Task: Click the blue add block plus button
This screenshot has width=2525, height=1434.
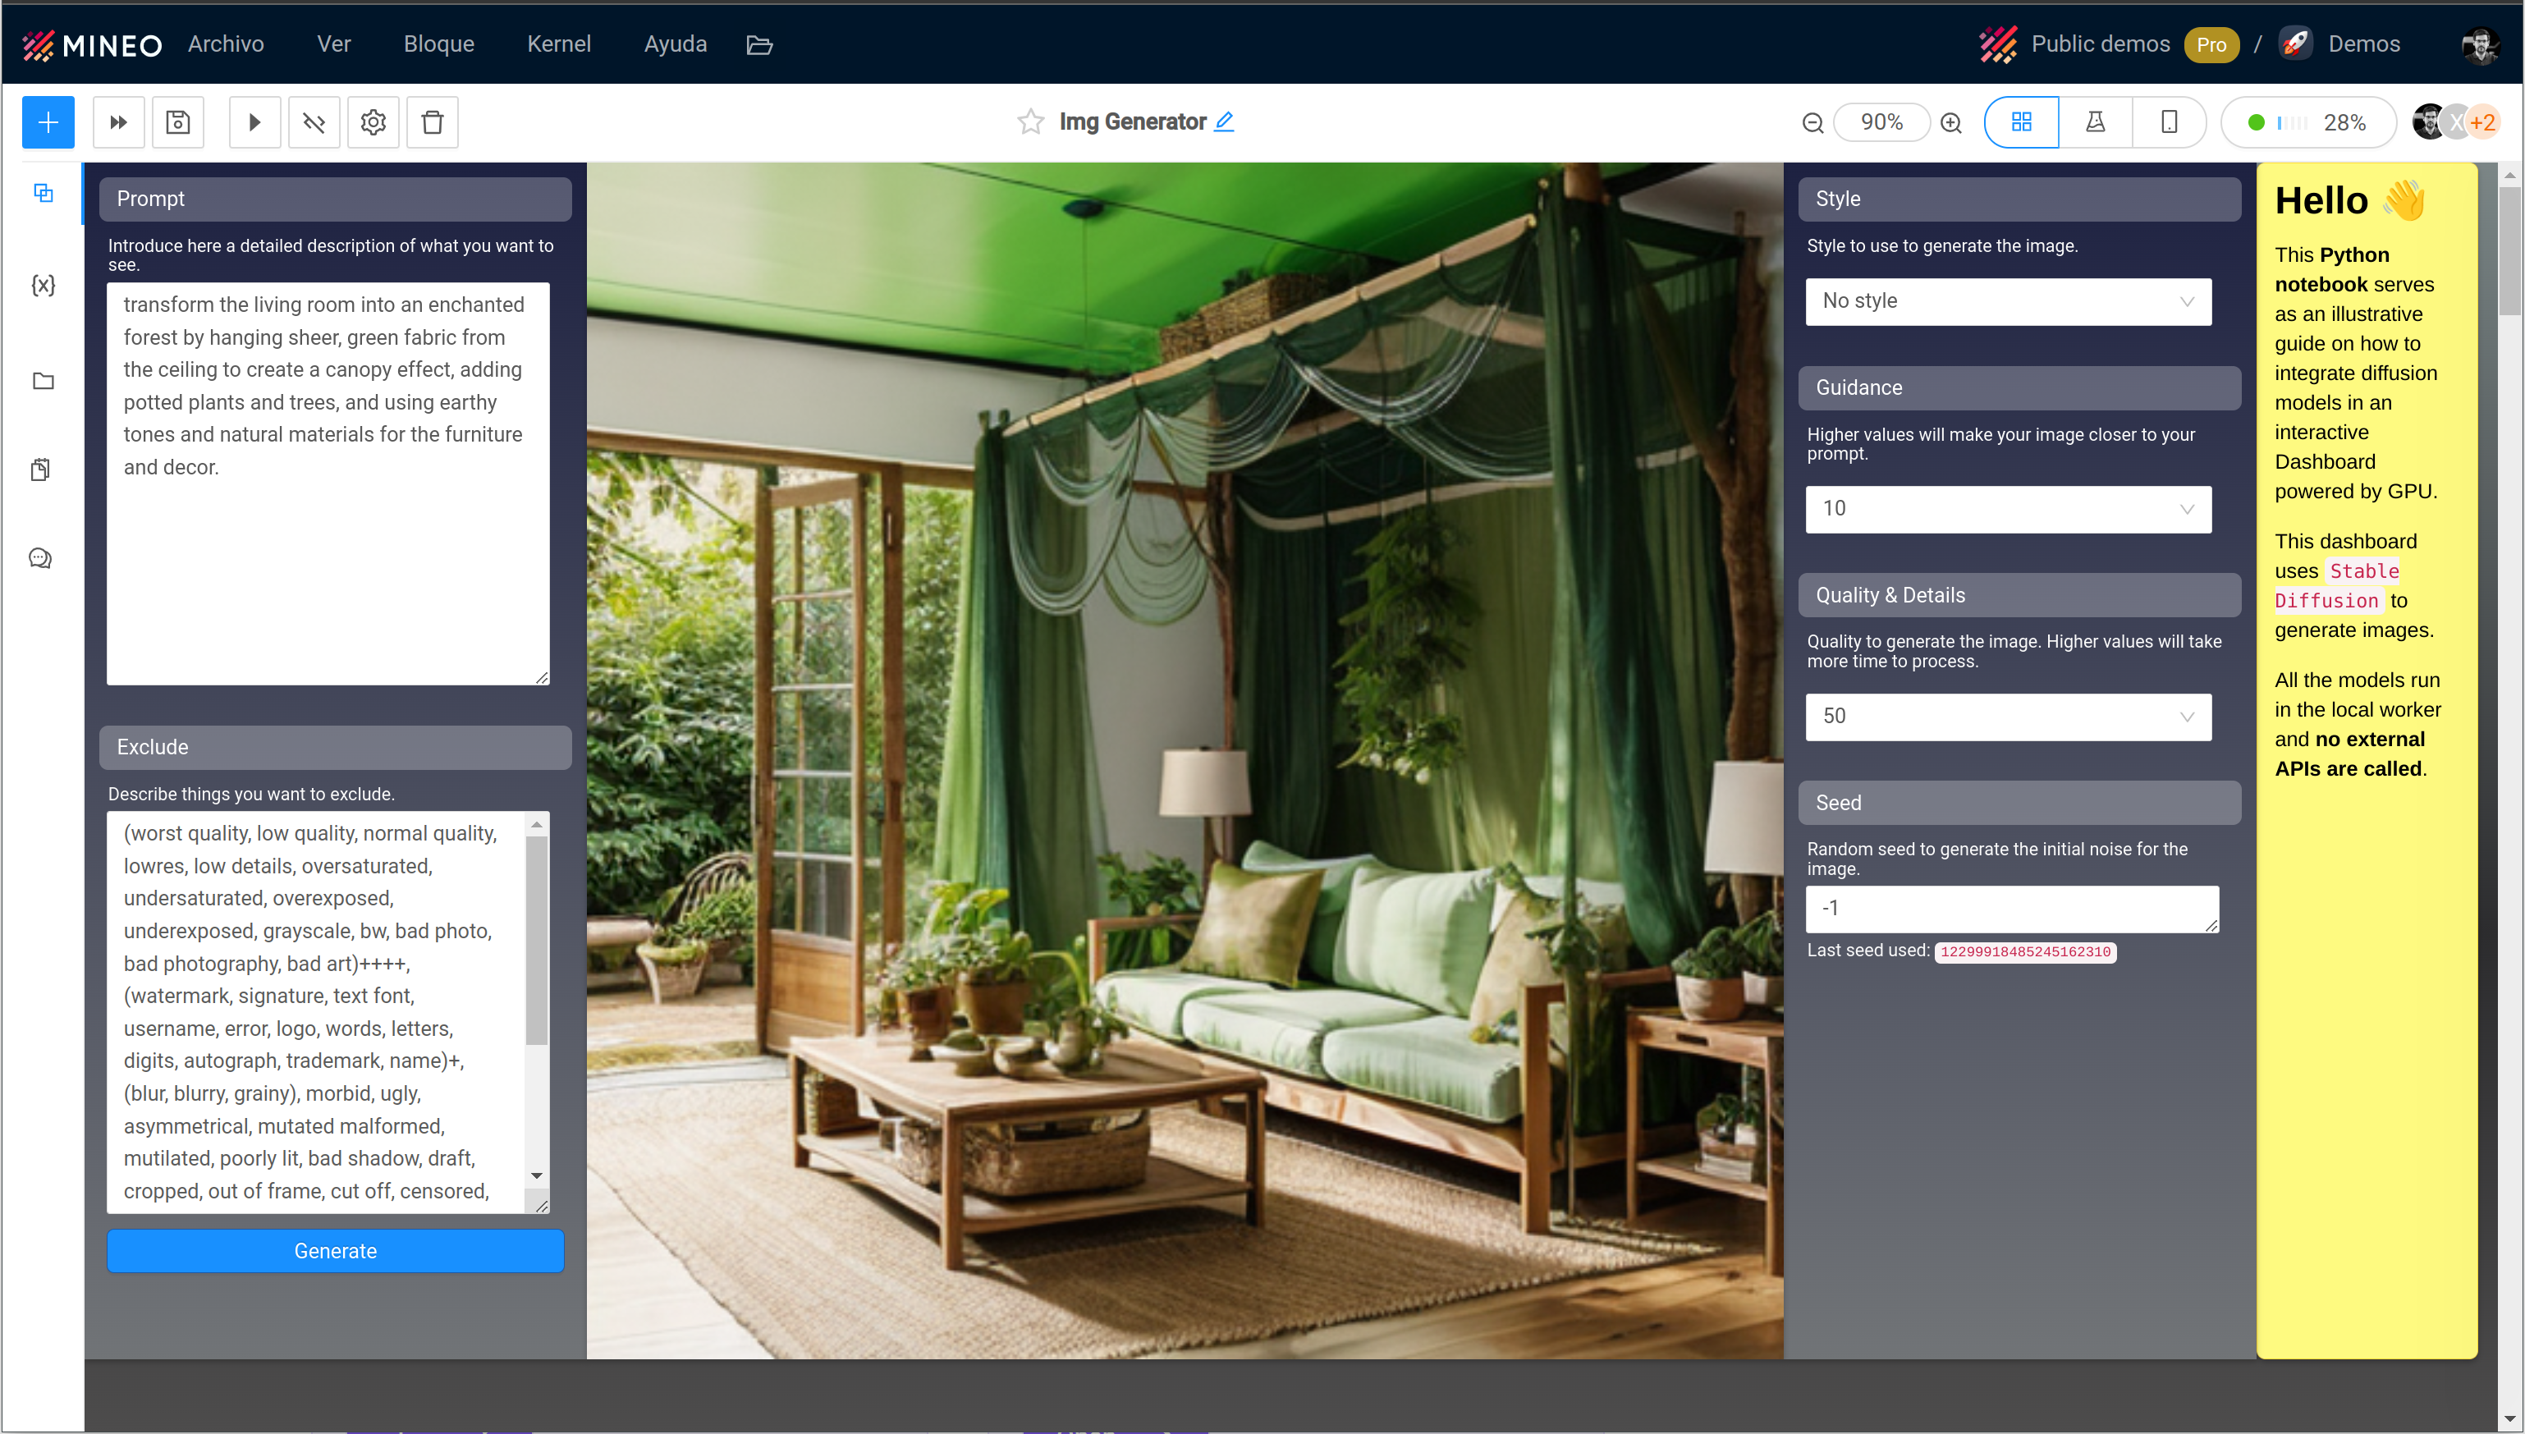Action: coord(48,122)
